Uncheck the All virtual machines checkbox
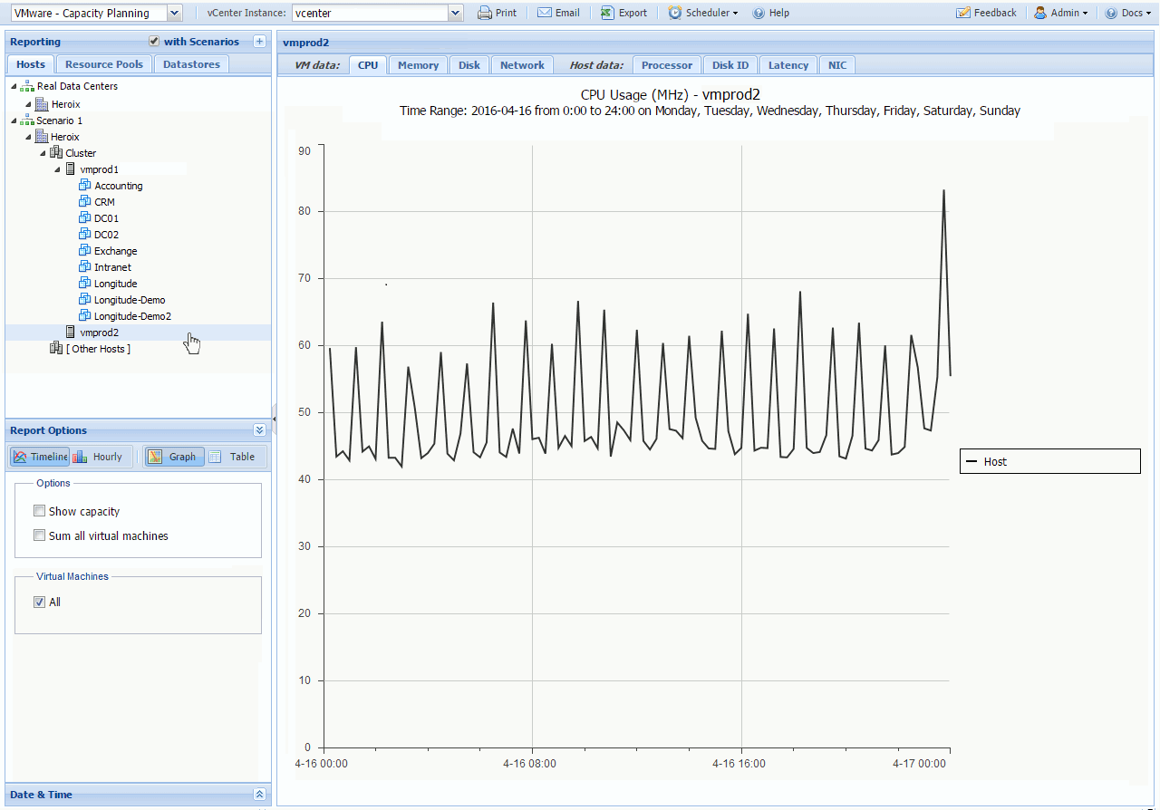 pos(39,602)
